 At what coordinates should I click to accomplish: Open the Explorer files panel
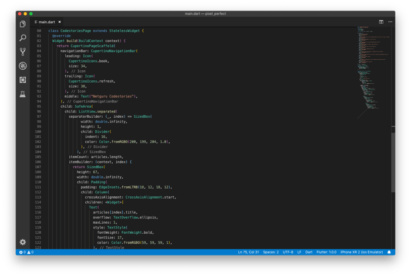pyautogui.click(x=23, y=24)
